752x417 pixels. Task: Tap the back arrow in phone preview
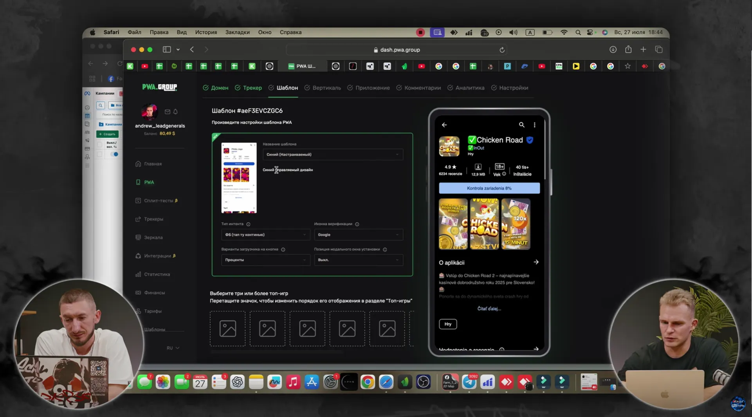click(x=444, y=125)
